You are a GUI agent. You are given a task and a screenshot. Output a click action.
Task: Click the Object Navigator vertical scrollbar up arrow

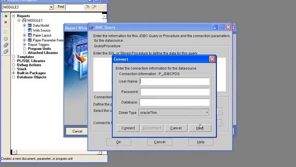point(105,17)
